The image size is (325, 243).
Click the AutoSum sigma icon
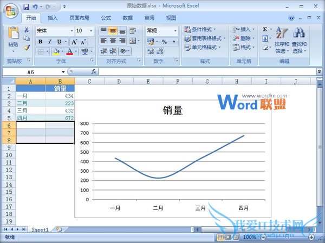265,29
